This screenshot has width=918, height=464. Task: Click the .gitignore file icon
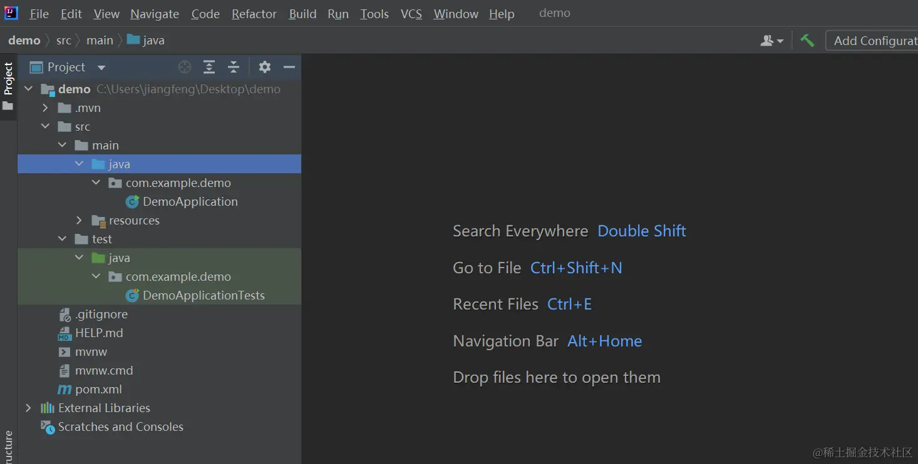pyautogui.click(x=64, y=315)
